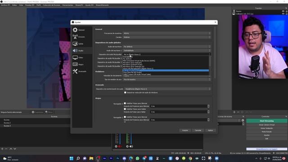Open After Effects from the taskbar
288x162 pixels.
(104, 158)
